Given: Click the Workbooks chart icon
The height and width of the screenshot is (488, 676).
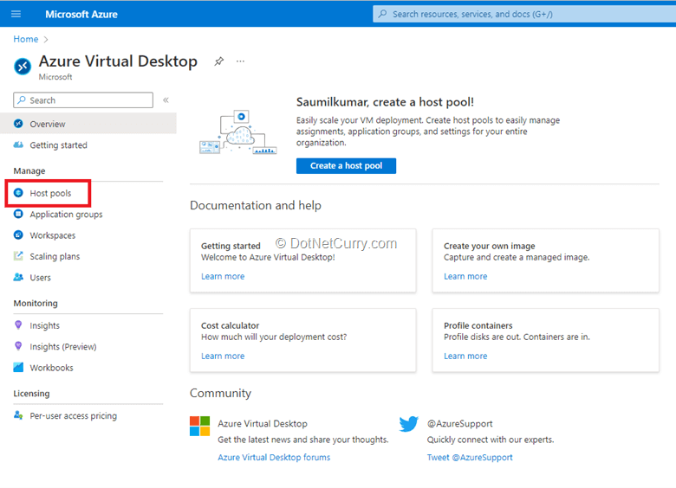Looking at the screenshot, I should click(18, 368).
